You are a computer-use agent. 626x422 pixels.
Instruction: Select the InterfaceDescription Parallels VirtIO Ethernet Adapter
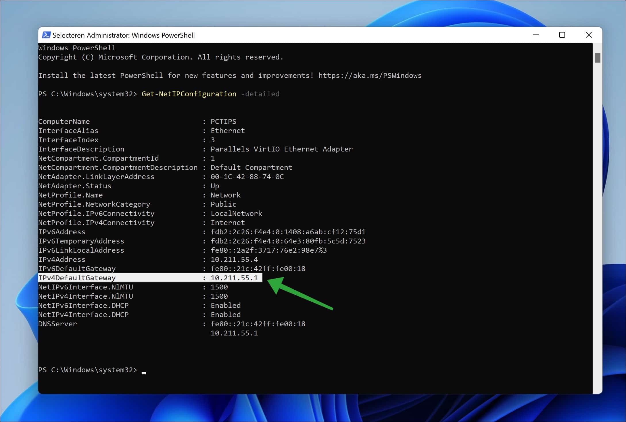[x=281, y=149]
